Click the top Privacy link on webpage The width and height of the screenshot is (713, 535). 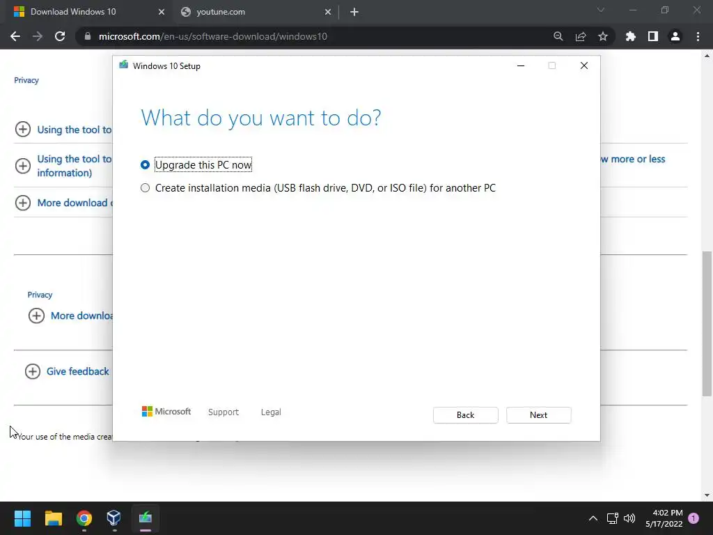click(26, 80)
